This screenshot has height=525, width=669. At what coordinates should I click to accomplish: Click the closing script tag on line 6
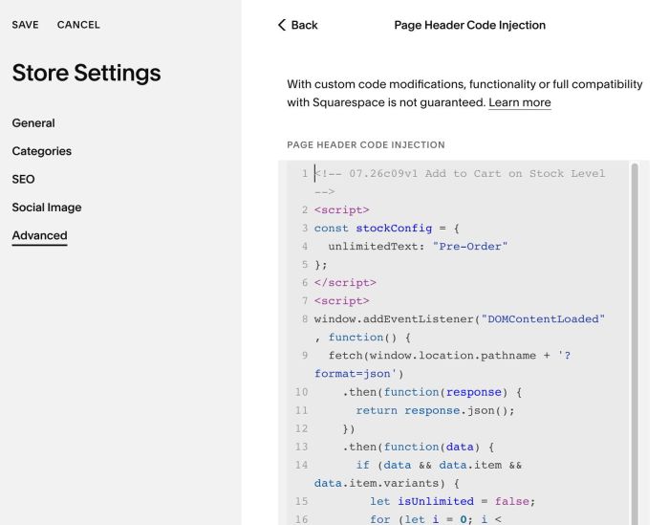coord(345,283)
